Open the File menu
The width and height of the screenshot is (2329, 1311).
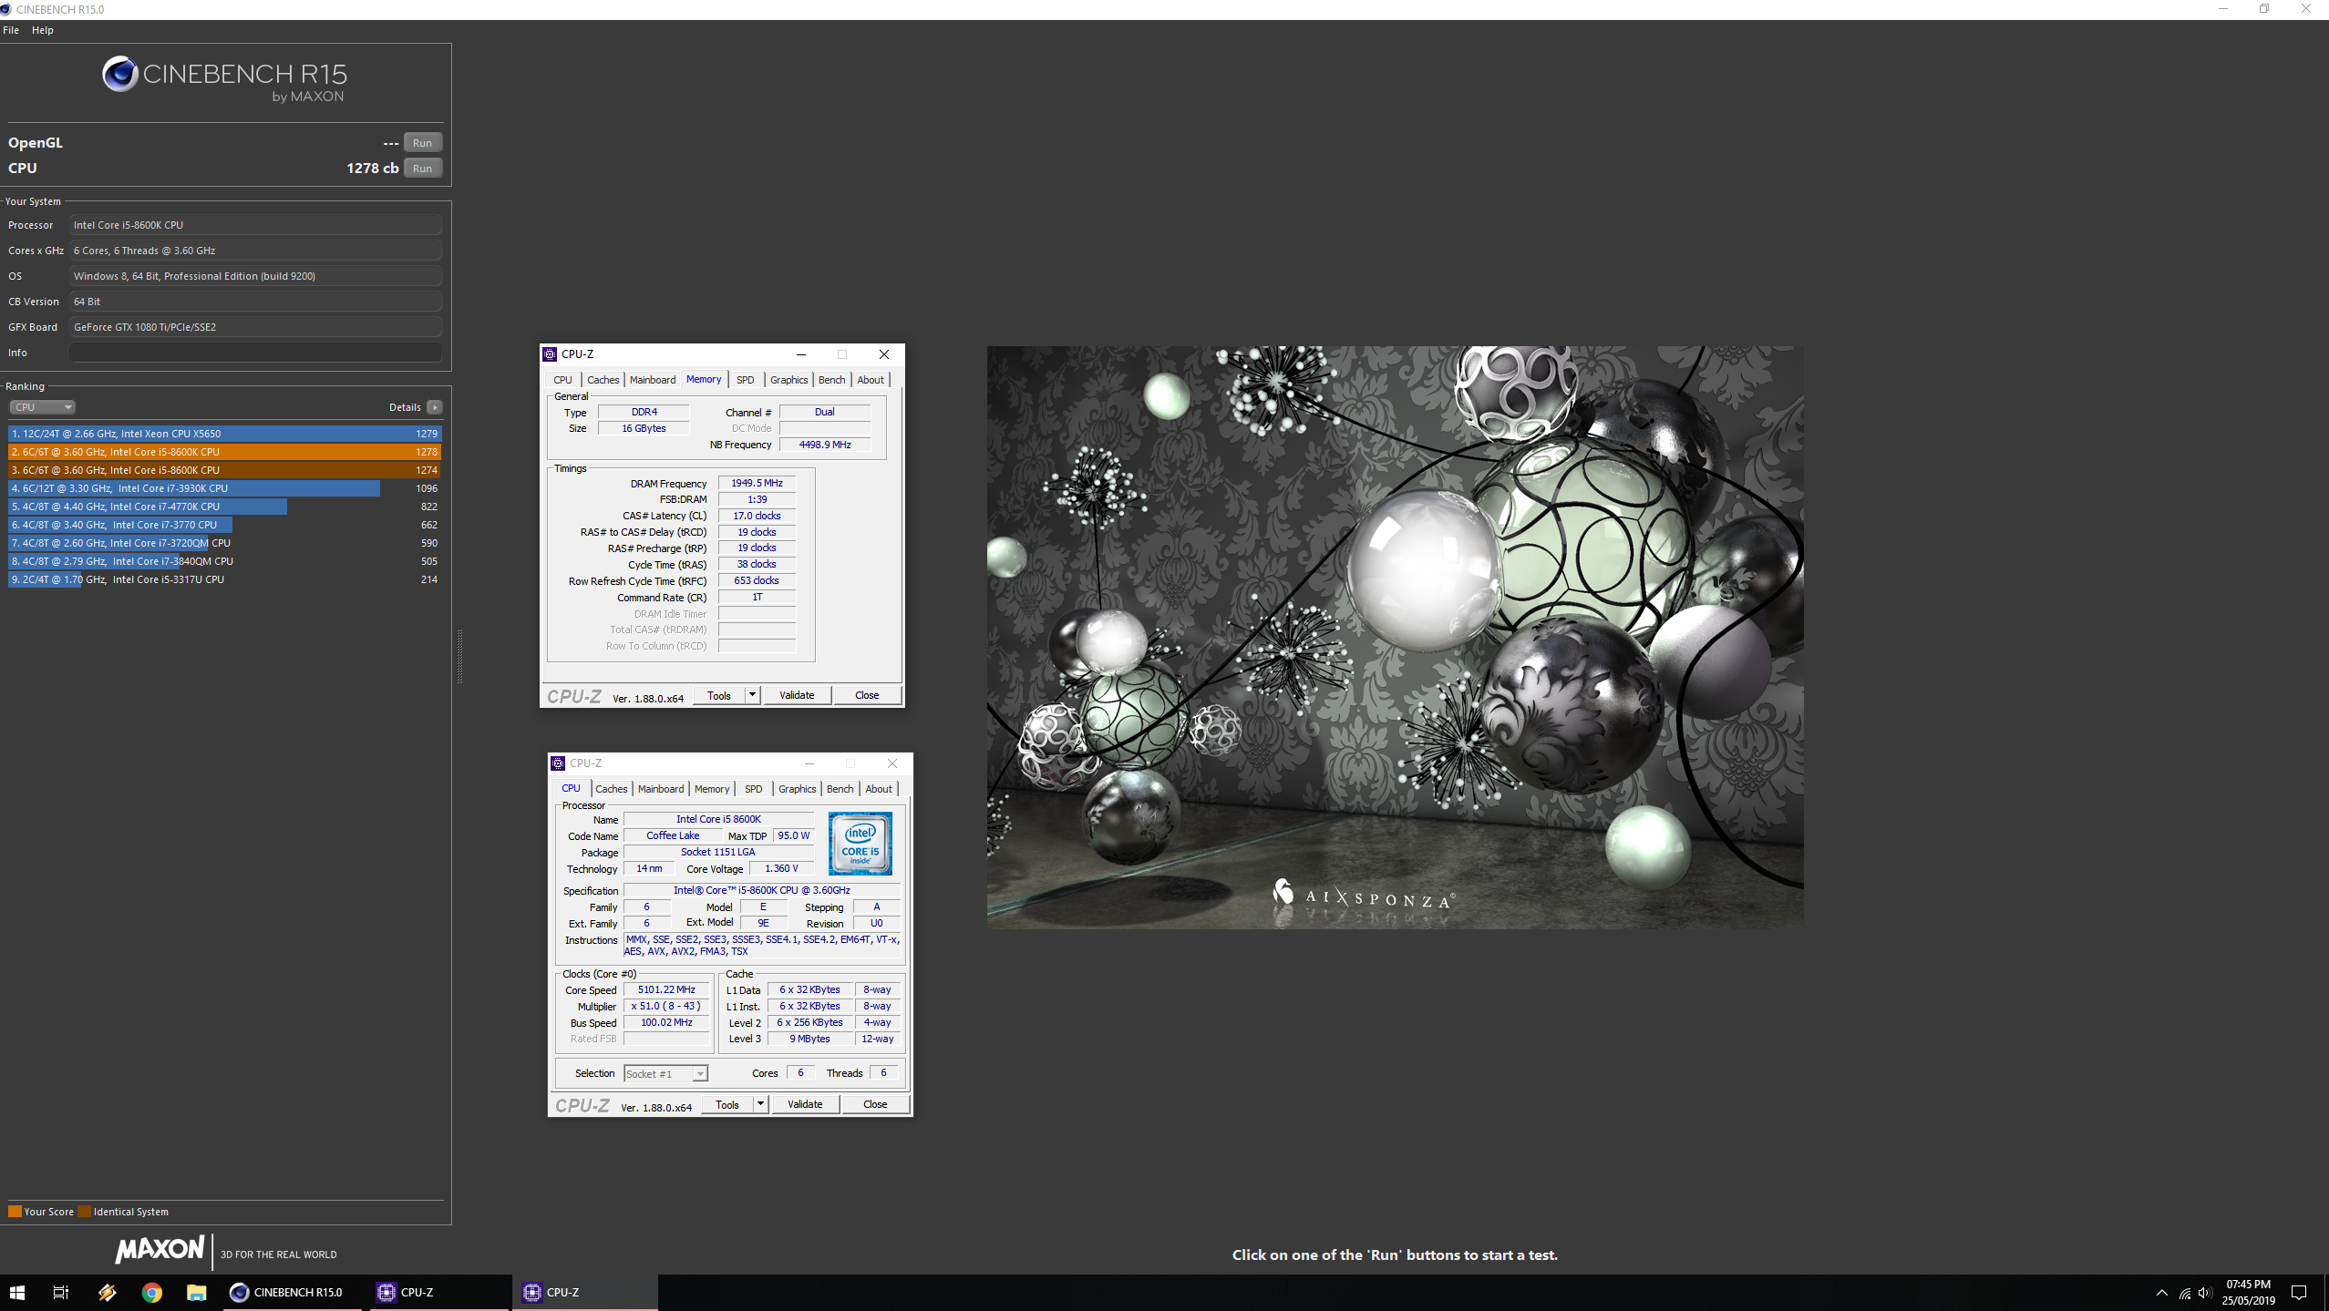click(x=11, y=30)
